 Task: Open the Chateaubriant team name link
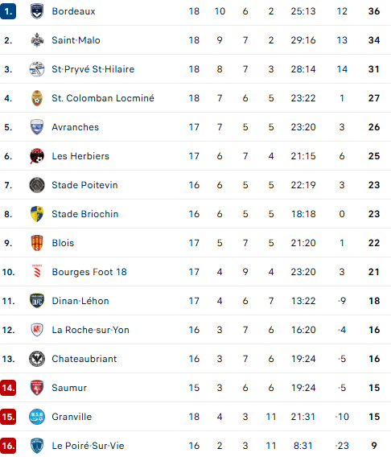pyautogui.click(x=84, y=359)
